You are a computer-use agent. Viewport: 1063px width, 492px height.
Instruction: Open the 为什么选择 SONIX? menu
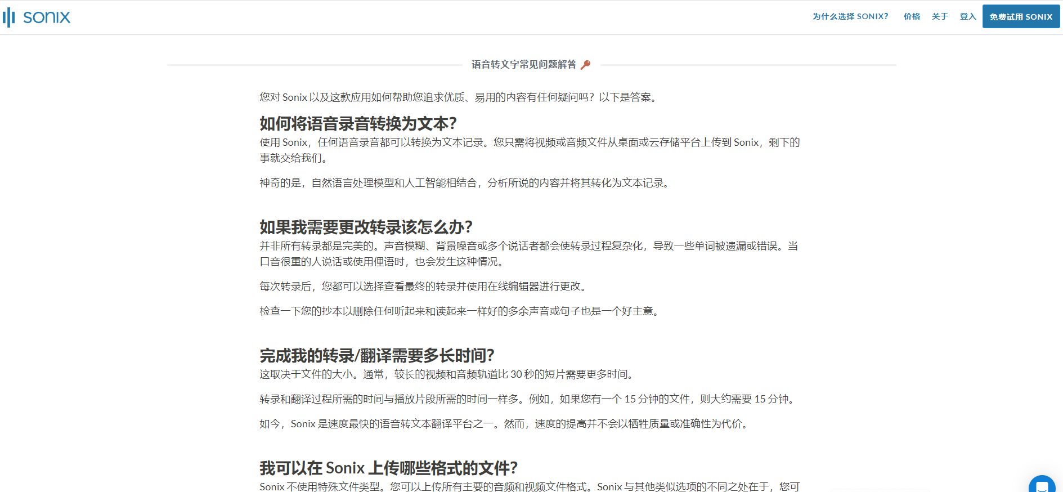(850, 16)
